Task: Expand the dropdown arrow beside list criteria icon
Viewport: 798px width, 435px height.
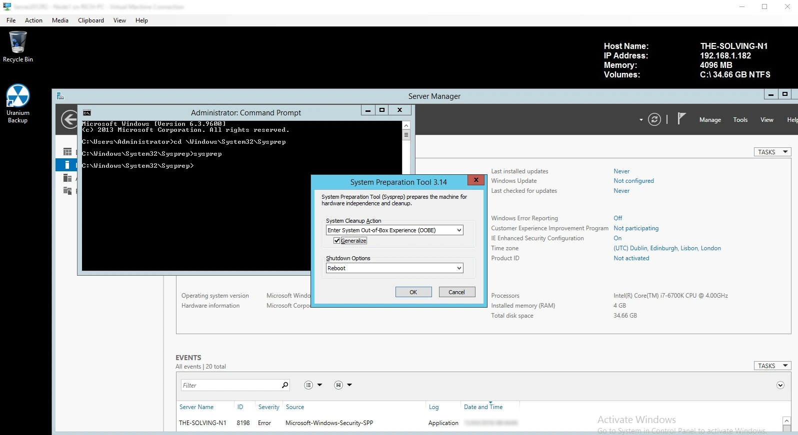Action: click(x=320, y=385)
